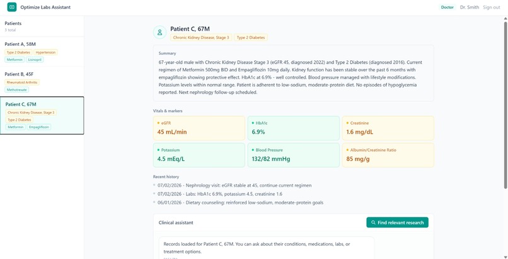The height and width of the screenshot is (259, 508).
Task: Click the Lisinopril medication tag
Action: pyautogui.click(x=35, y=60)
